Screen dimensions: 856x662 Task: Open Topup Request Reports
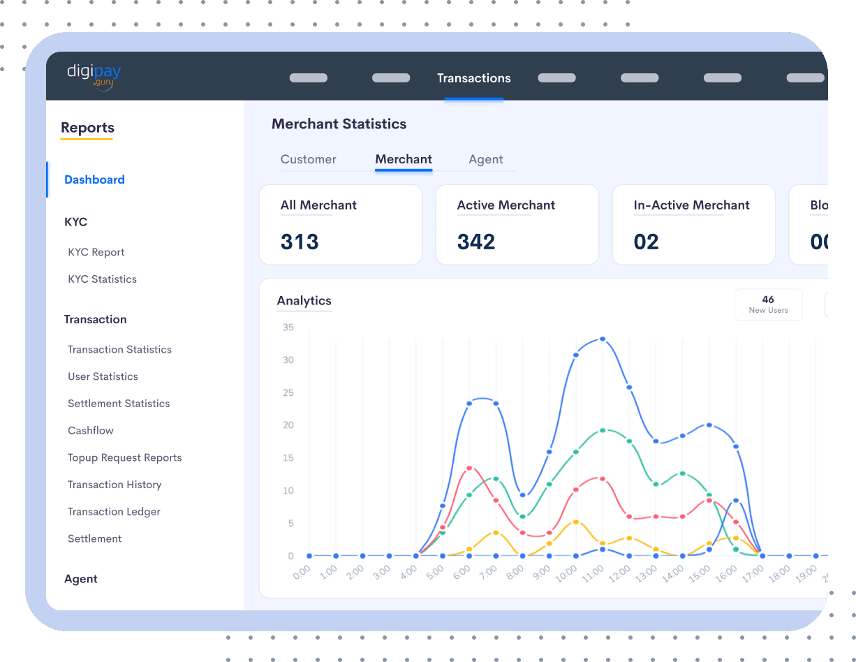click(124, 458)
